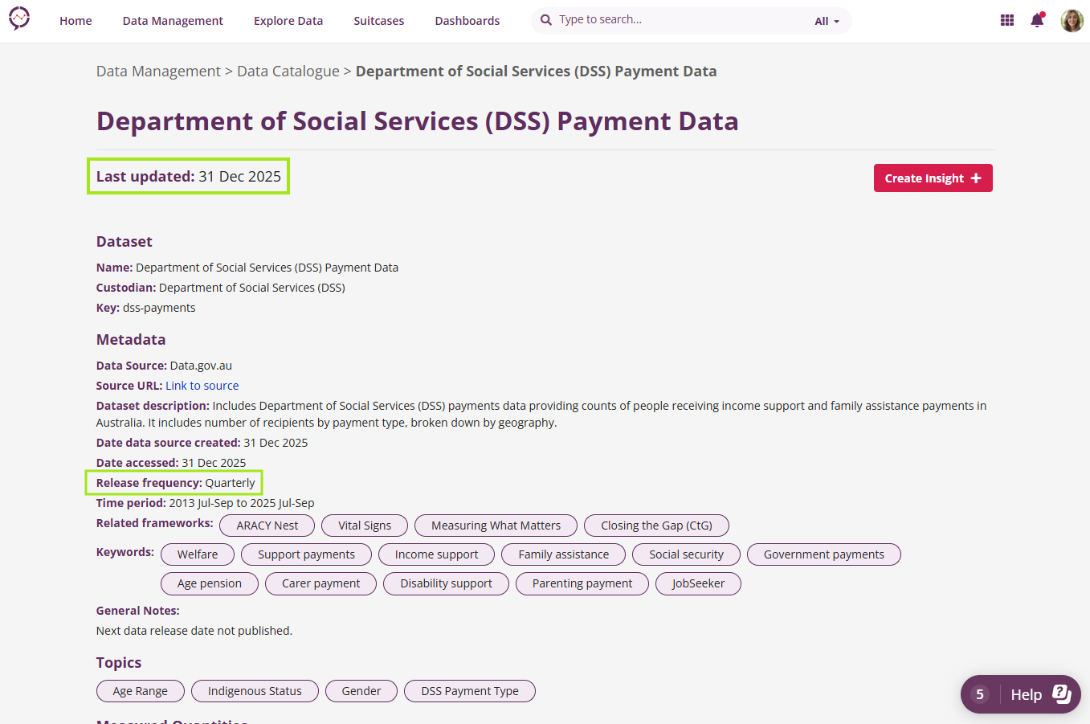Image resolution: width=1090 pixels, height=724 pixels.
Task: Choose the Indigenous Status topic tag
Action: click(x=255, y=691)
